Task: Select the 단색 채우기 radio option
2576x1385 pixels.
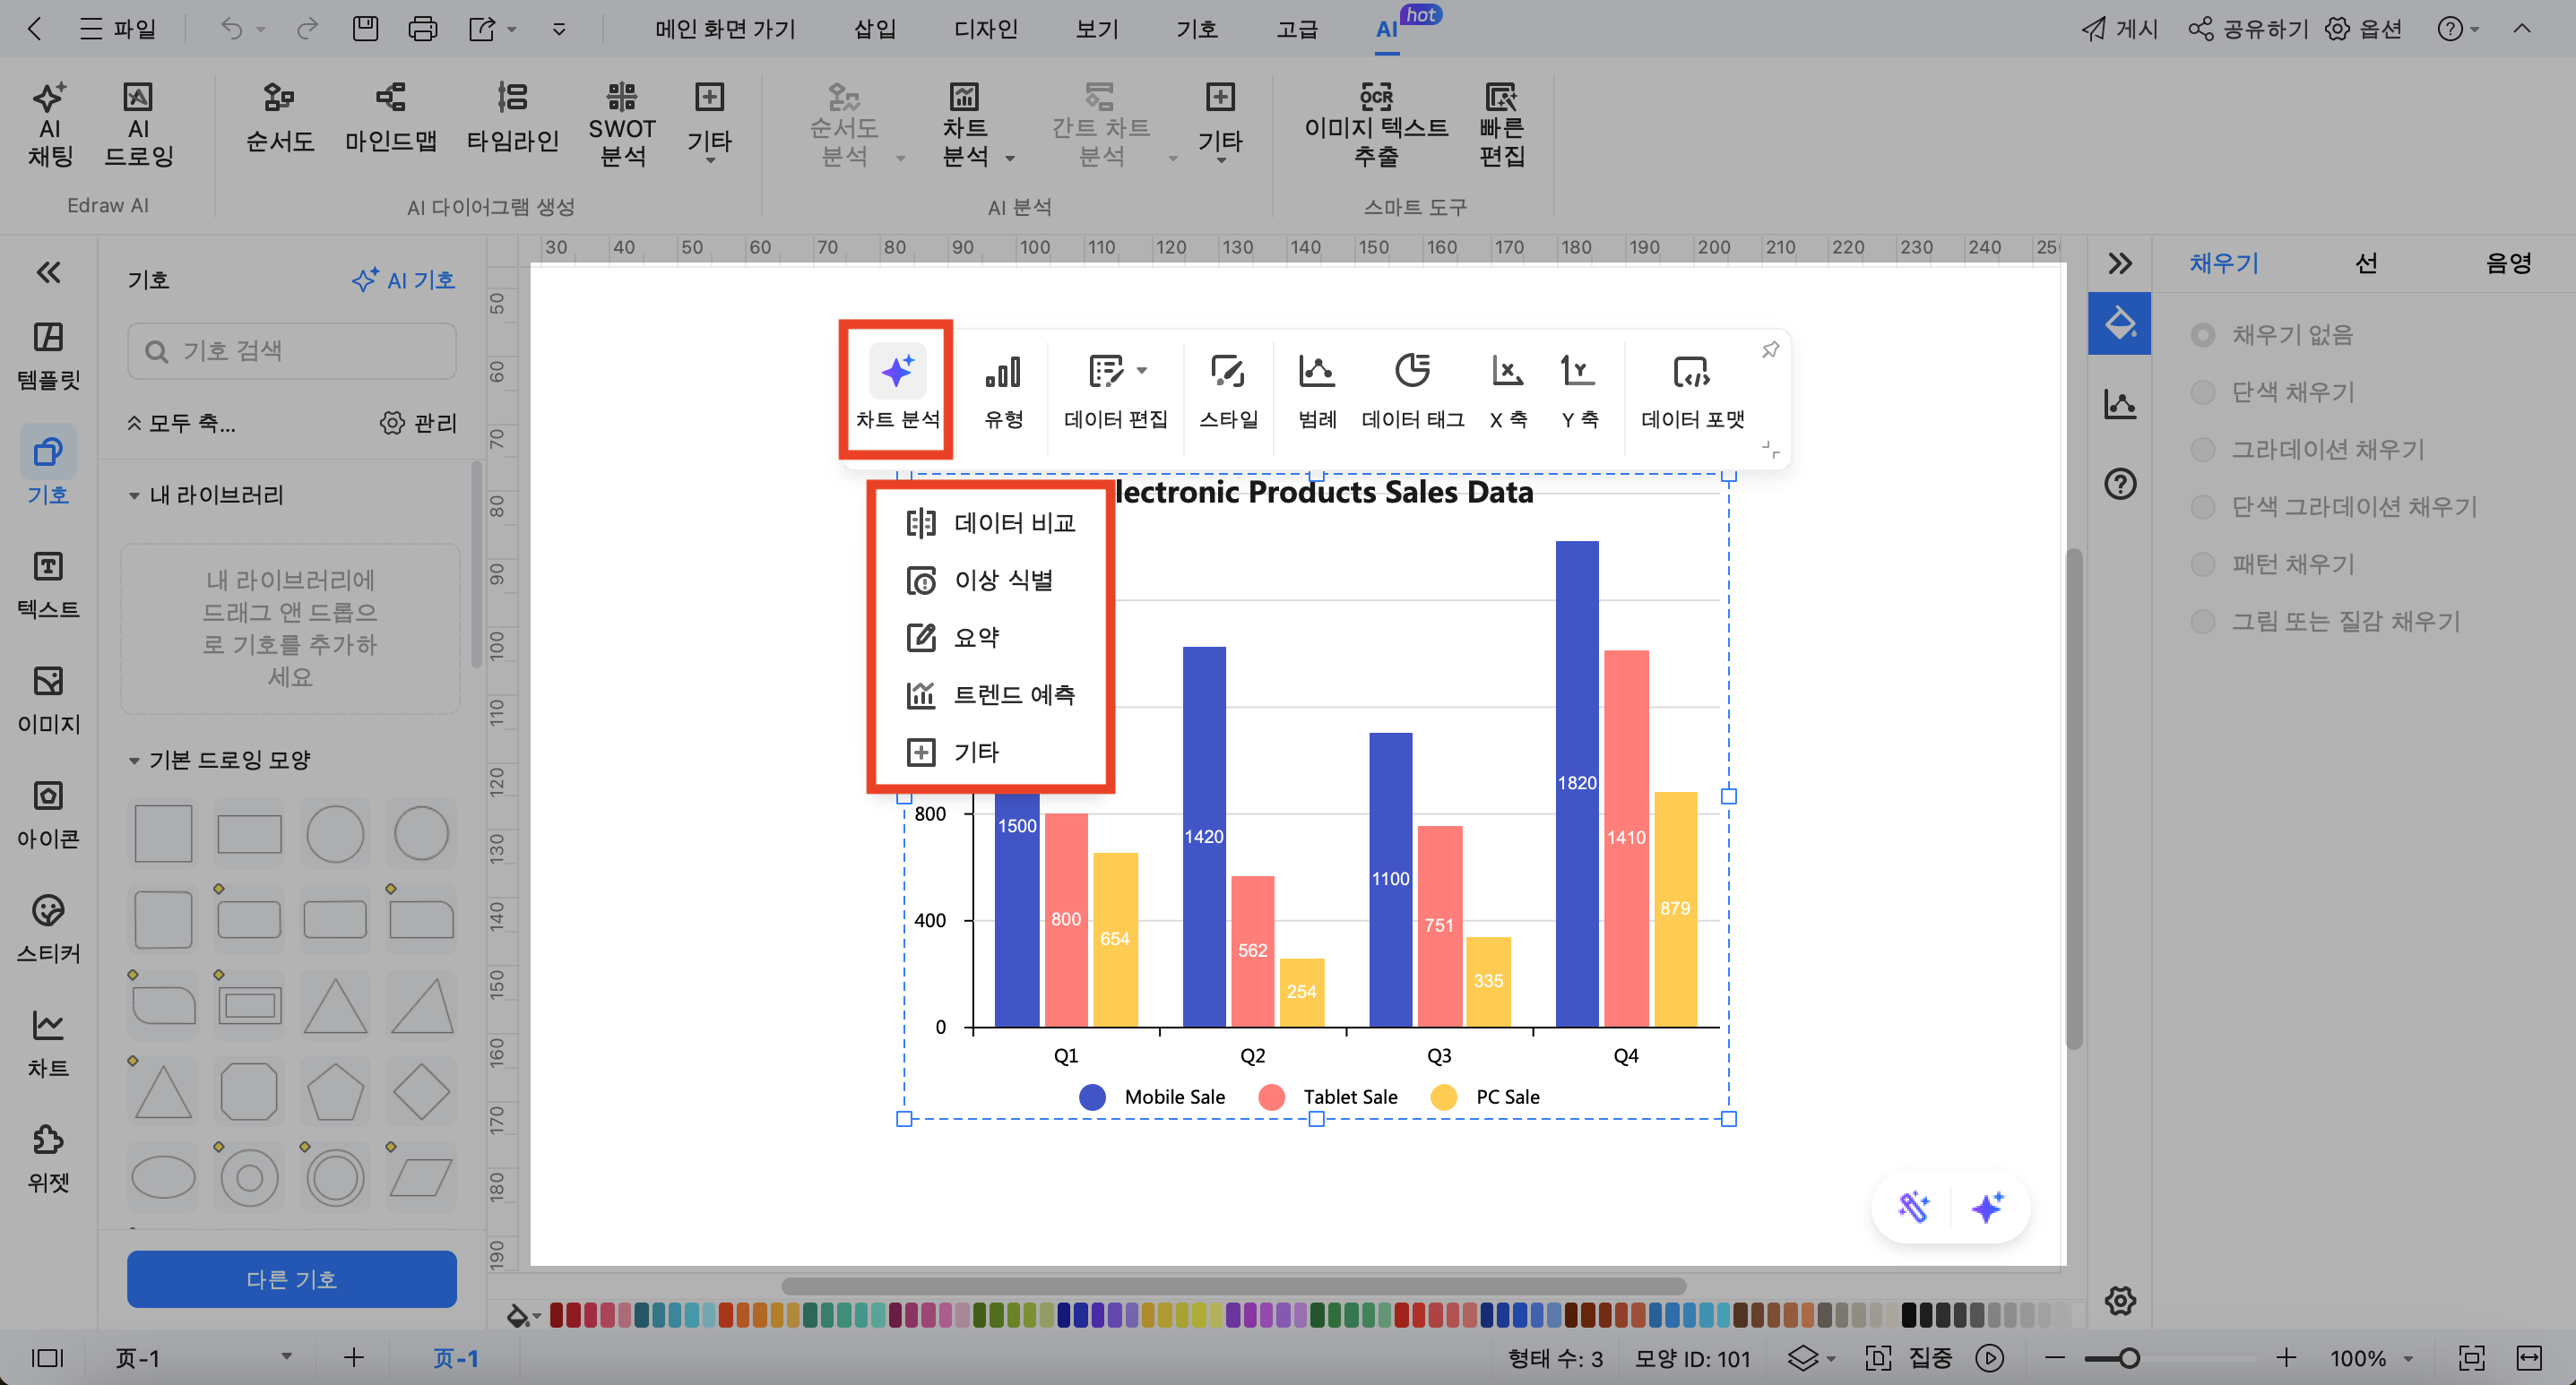Action: click(x=2202, y=391)
